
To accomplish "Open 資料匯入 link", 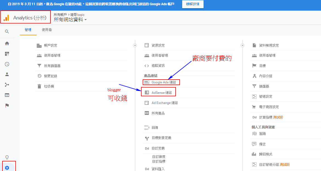I will click(x=158, y=169).
